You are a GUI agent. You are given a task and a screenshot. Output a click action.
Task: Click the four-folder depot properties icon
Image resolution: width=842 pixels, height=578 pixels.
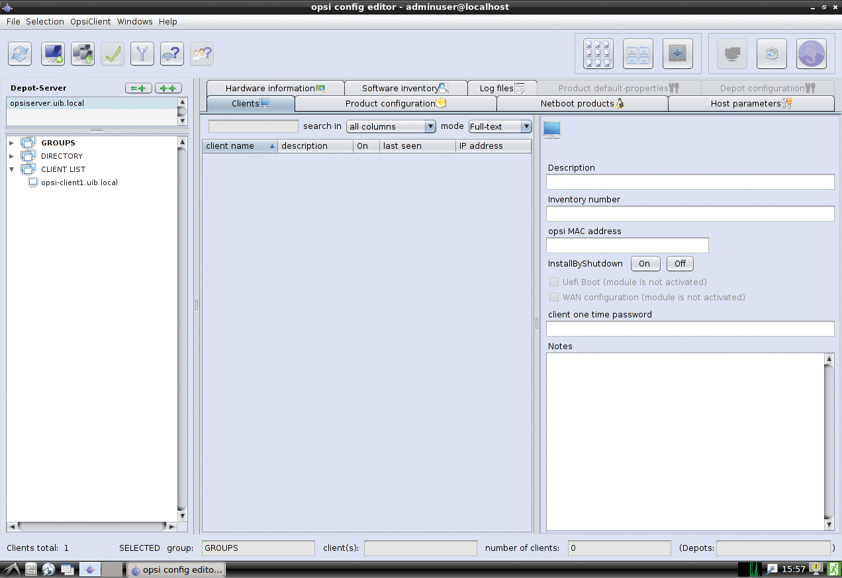click(x=638, y=54)
